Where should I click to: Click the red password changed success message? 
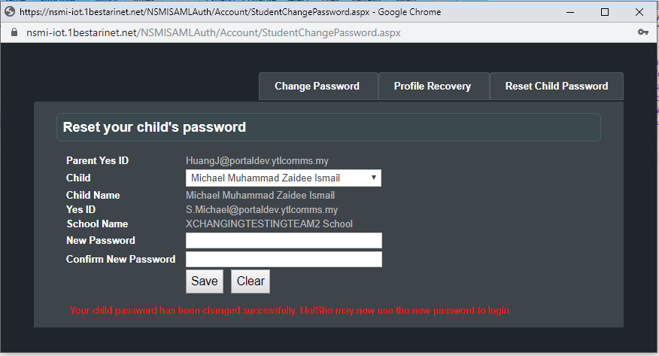click(290, 311)
